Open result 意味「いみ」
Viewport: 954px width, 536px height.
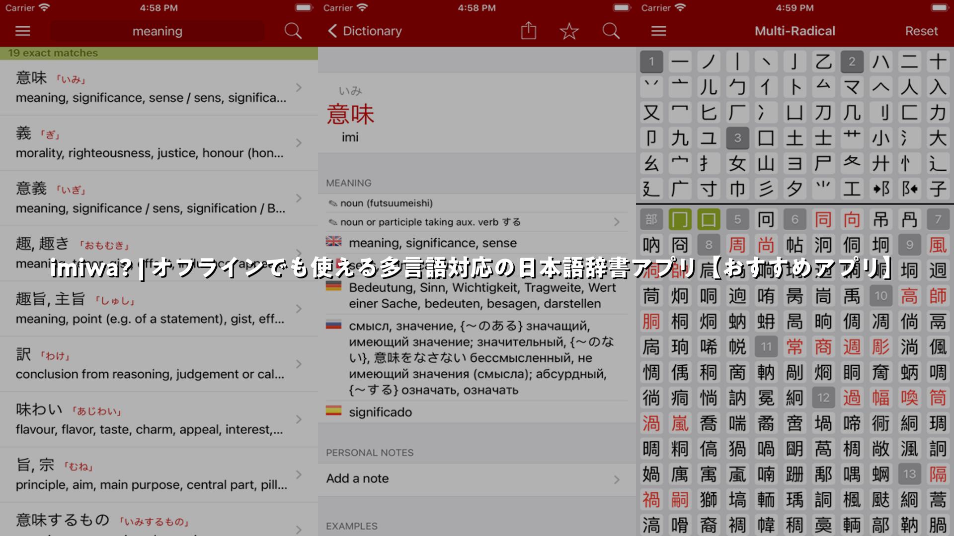[x=159, y=88]
